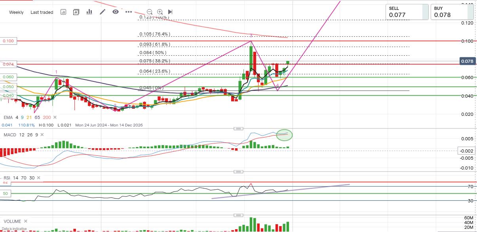Jump to latest candle with skip-forward icon
Screen dimensions: 477x232
pos(170,12)
